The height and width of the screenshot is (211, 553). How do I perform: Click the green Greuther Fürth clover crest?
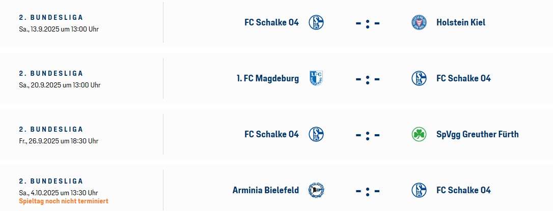pos(419,134)
